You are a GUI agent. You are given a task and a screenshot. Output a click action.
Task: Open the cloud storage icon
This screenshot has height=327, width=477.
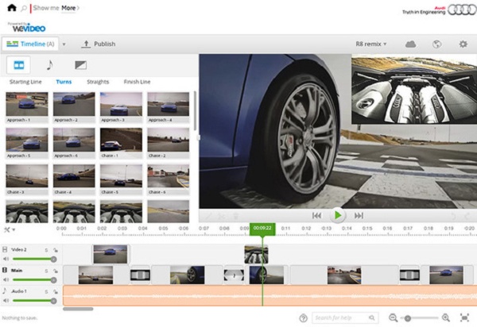coord(410,44)
